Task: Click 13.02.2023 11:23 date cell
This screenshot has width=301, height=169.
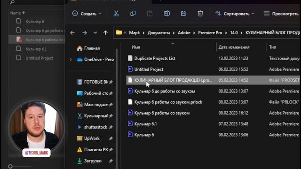Action: tap(233, 58)
